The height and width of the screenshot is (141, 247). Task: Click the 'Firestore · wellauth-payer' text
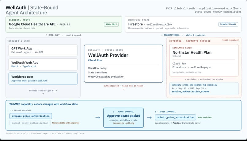[192, 67]
